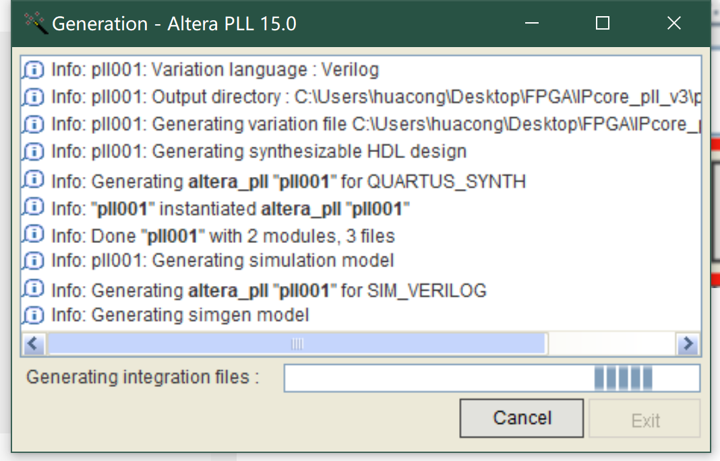The image size is (720, 461).
Task: Click the 'Generation - Altera PLL 15.0' title
Action: pos(174,24)
